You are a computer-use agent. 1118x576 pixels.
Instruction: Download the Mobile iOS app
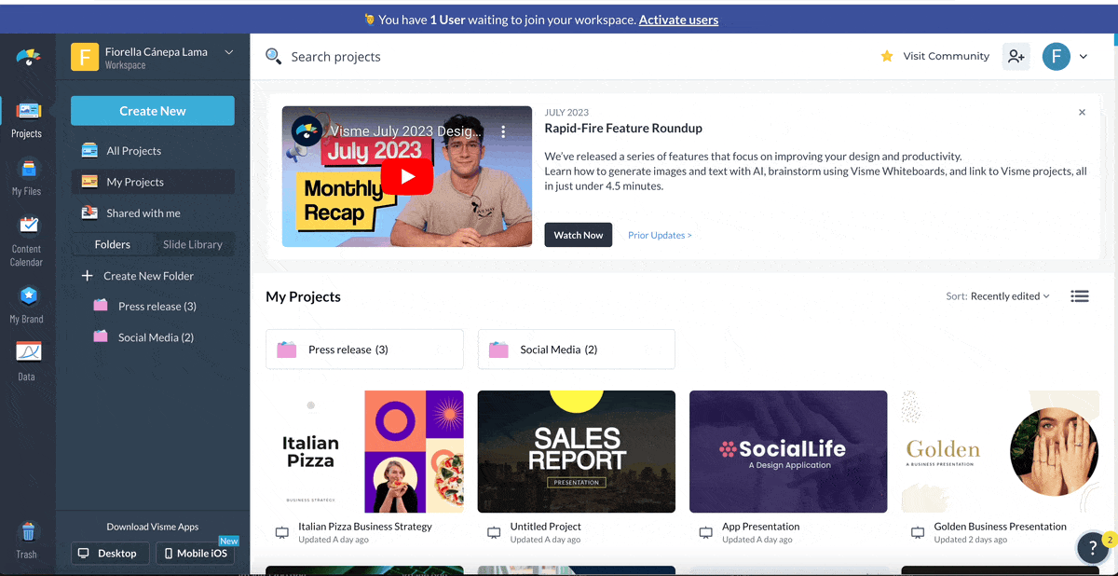tap(196, 553)
